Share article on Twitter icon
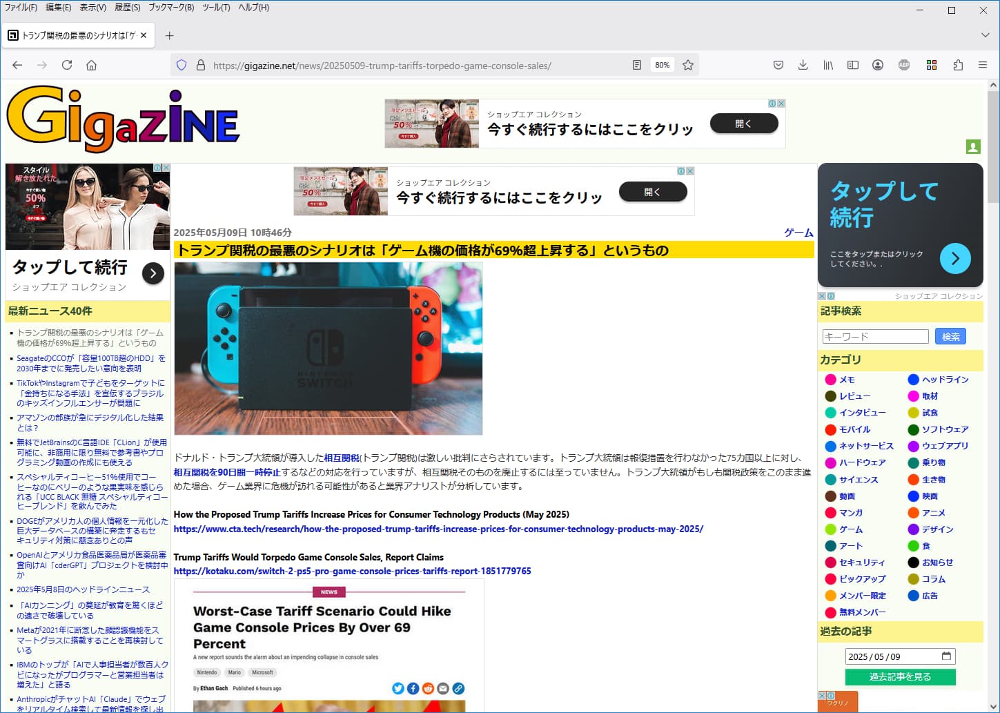 pos(398,688)
